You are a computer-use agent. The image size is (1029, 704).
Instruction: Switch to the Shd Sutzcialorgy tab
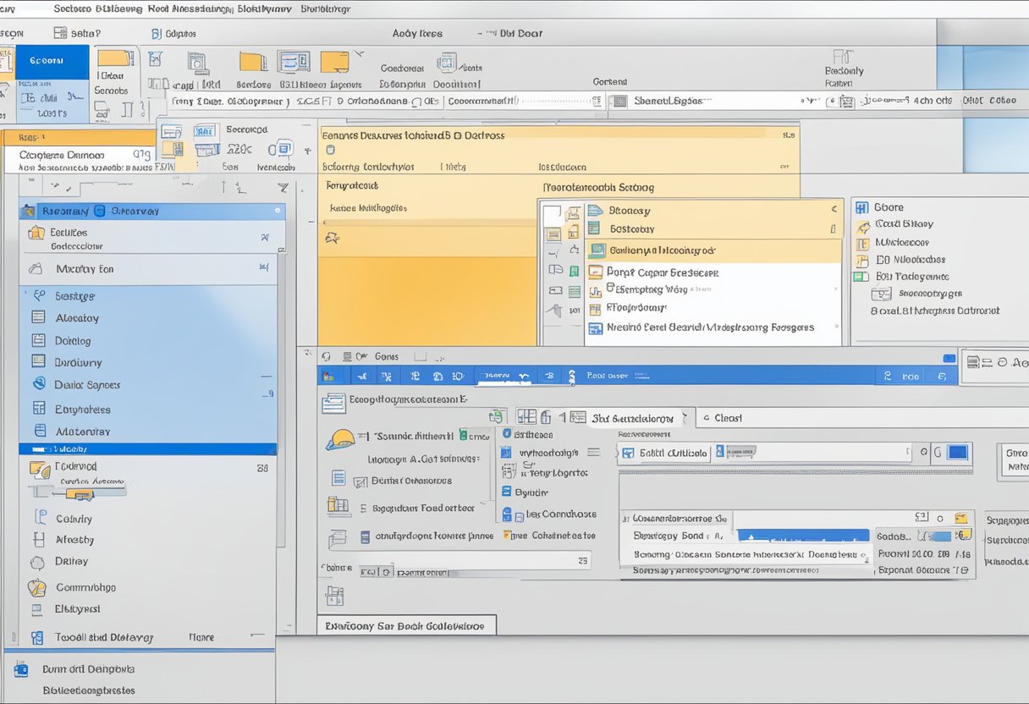630,417
